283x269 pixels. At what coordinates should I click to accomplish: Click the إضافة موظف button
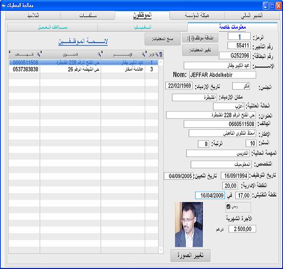click(200, 38)
